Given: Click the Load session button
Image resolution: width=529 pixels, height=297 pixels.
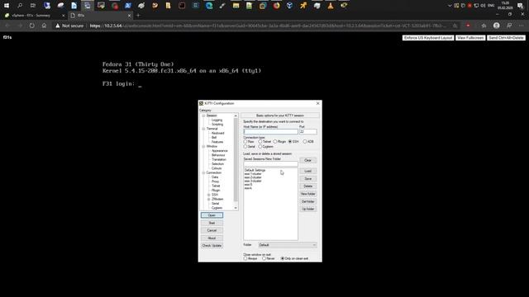Looking at the screenshot, I should click(x=308, y=171).
